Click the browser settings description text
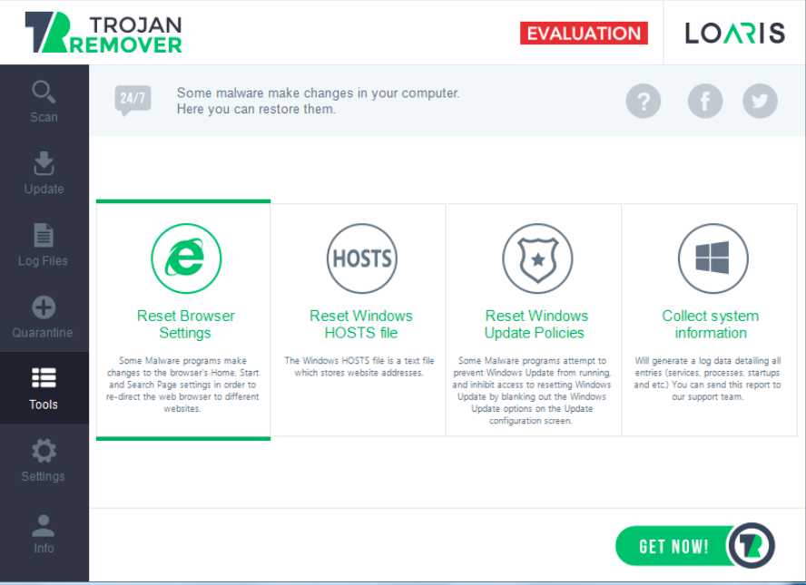Viewport: 806px width, 585px height. click(182, 385)
